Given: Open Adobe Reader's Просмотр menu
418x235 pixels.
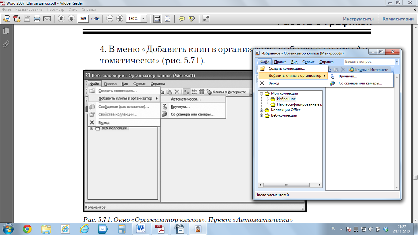Looking at the screenshot, I should point(55,10).
